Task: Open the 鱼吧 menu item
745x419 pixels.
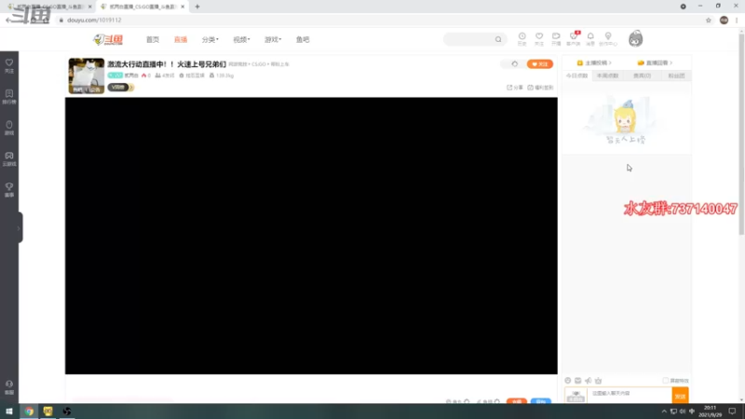Action: pyautogui.click(x=303, y=39)
